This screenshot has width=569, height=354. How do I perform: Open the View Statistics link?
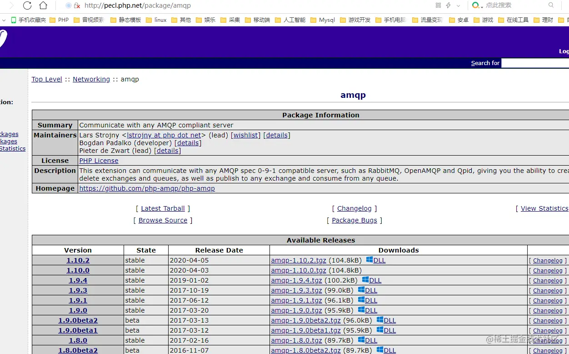pyautogui.click(x=544, y=208)
